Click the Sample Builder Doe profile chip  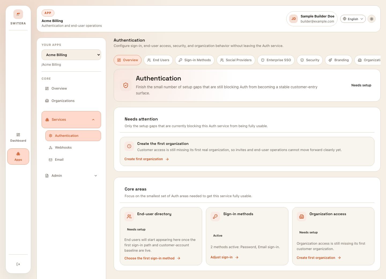tap(312, 19)
